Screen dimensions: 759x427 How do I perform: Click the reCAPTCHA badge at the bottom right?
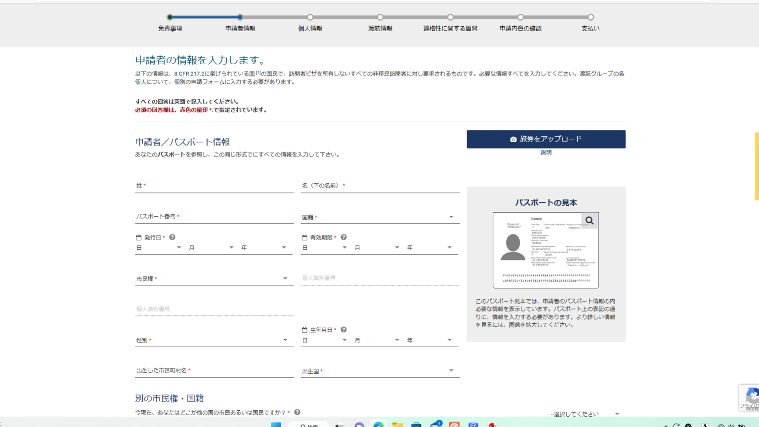coord(750,397)
